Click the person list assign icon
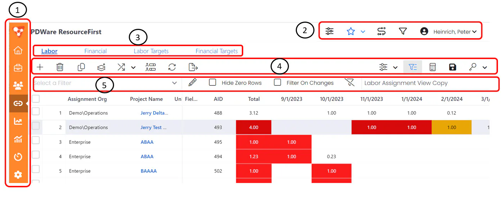Image resolution: width=503 pixels, height=201 pixels. (x=150, y=67)
